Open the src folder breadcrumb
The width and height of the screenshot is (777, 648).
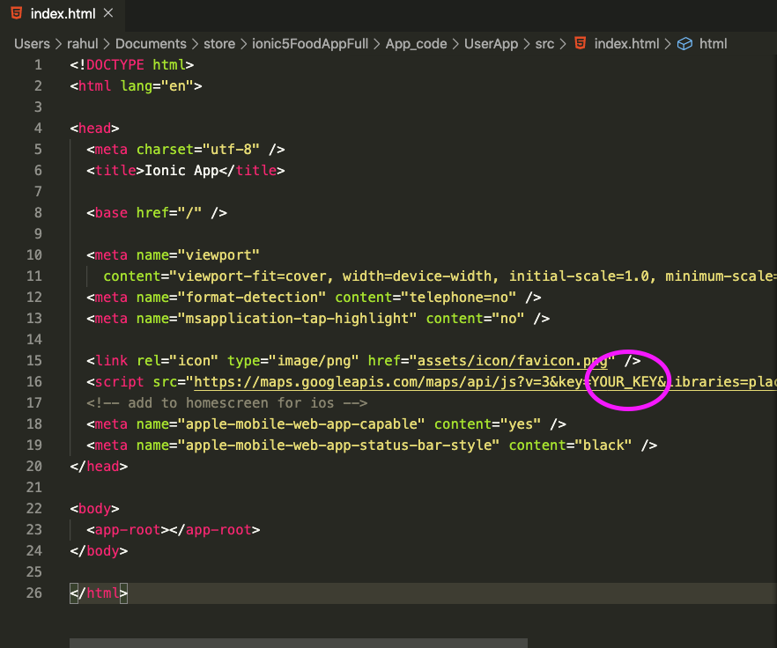point(545,43)
